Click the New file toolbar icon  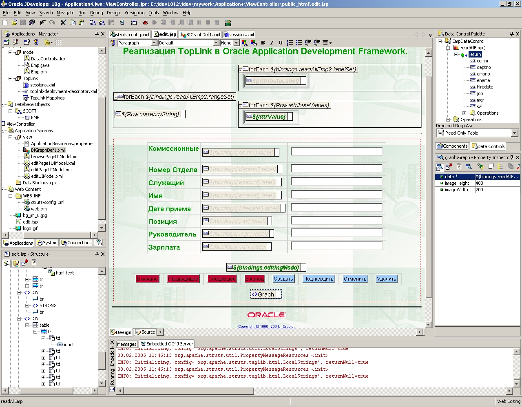tap(5, 23)
